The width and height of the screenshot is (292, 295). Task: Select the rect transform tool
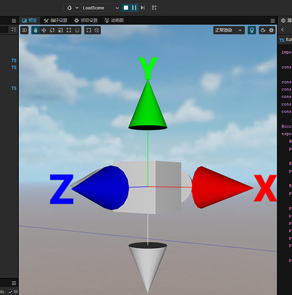pyautogui.click(x=69, y=30)
